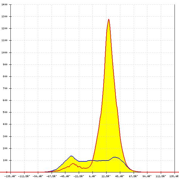Click the 1000 y-axis label

pos(4,53)
